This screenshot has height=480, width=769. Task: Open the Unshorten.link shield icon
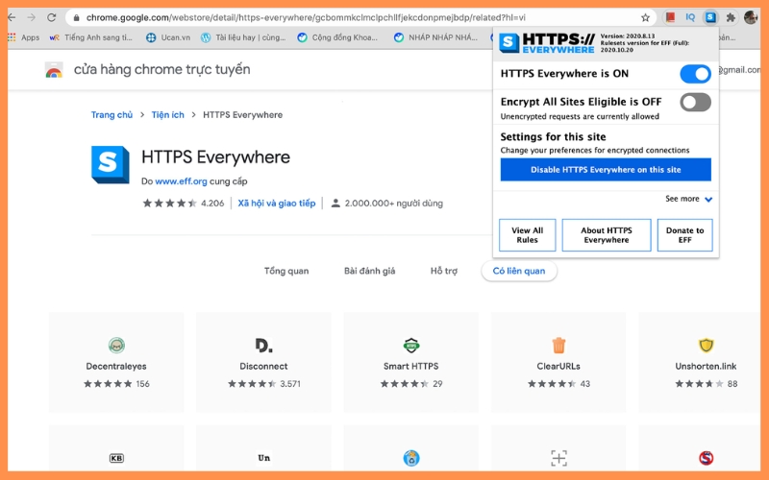706,346
